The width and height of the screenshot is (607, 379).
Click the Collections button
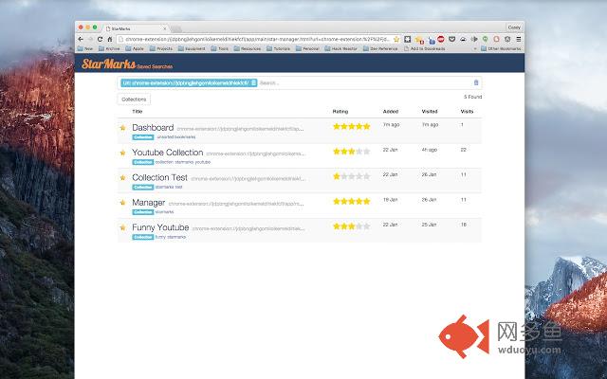(x=134, y=99)
